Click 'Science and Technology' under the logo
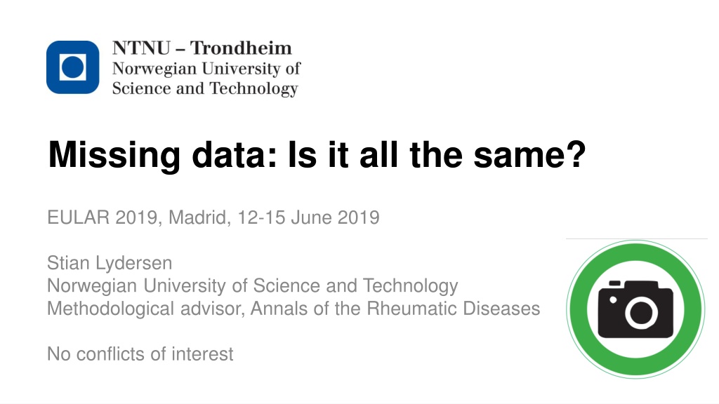The width and height of the screenshot is (719, 404). point(205,88)
